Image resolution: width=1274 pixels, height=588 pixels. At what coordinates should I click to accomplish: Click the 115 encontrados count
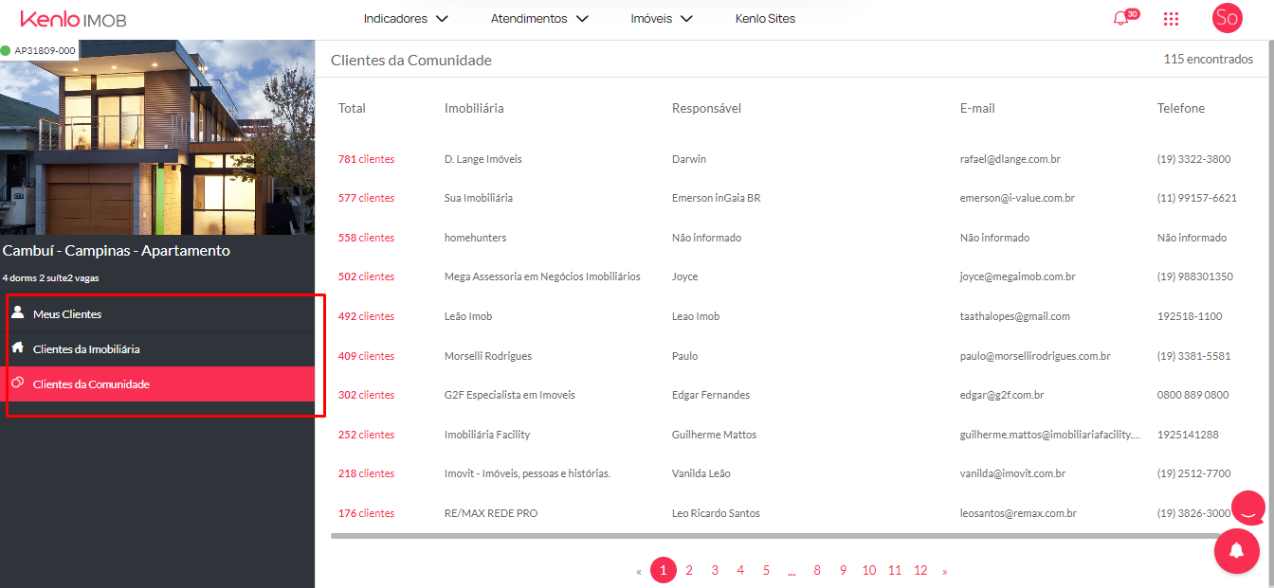1209,60
